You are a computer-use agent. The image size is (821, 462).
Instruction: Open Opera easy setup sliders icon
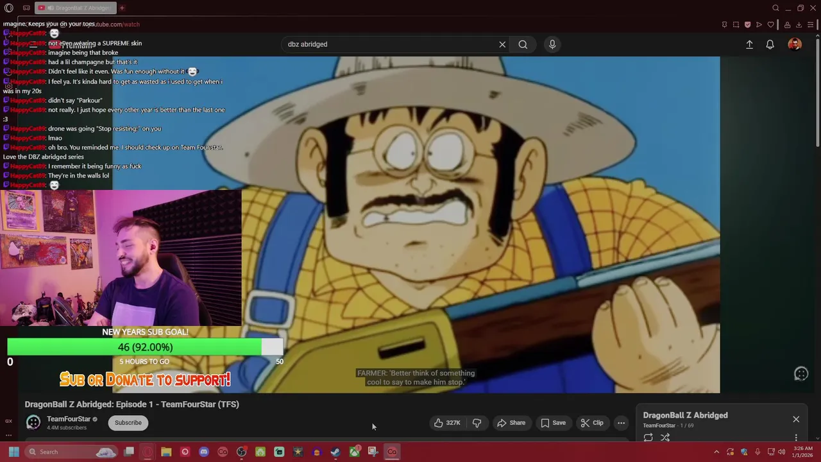810,24
